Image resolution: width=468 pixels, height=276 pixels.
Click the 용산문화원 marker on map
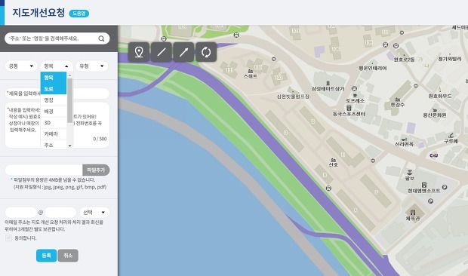point(435,112)
